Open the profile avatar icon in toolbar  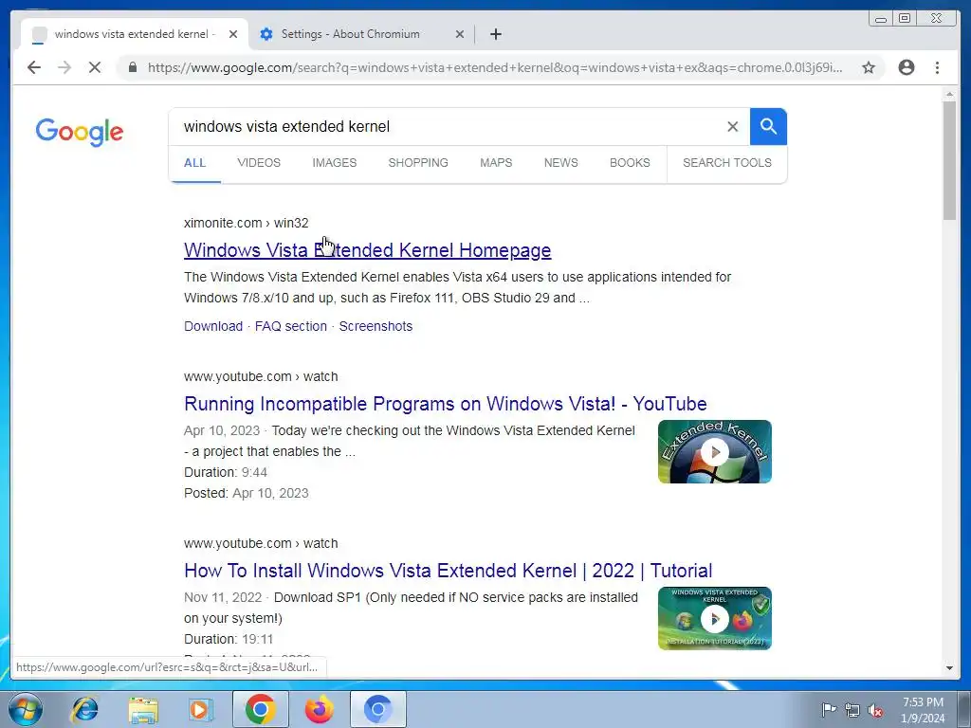click(x=907, y=67)
